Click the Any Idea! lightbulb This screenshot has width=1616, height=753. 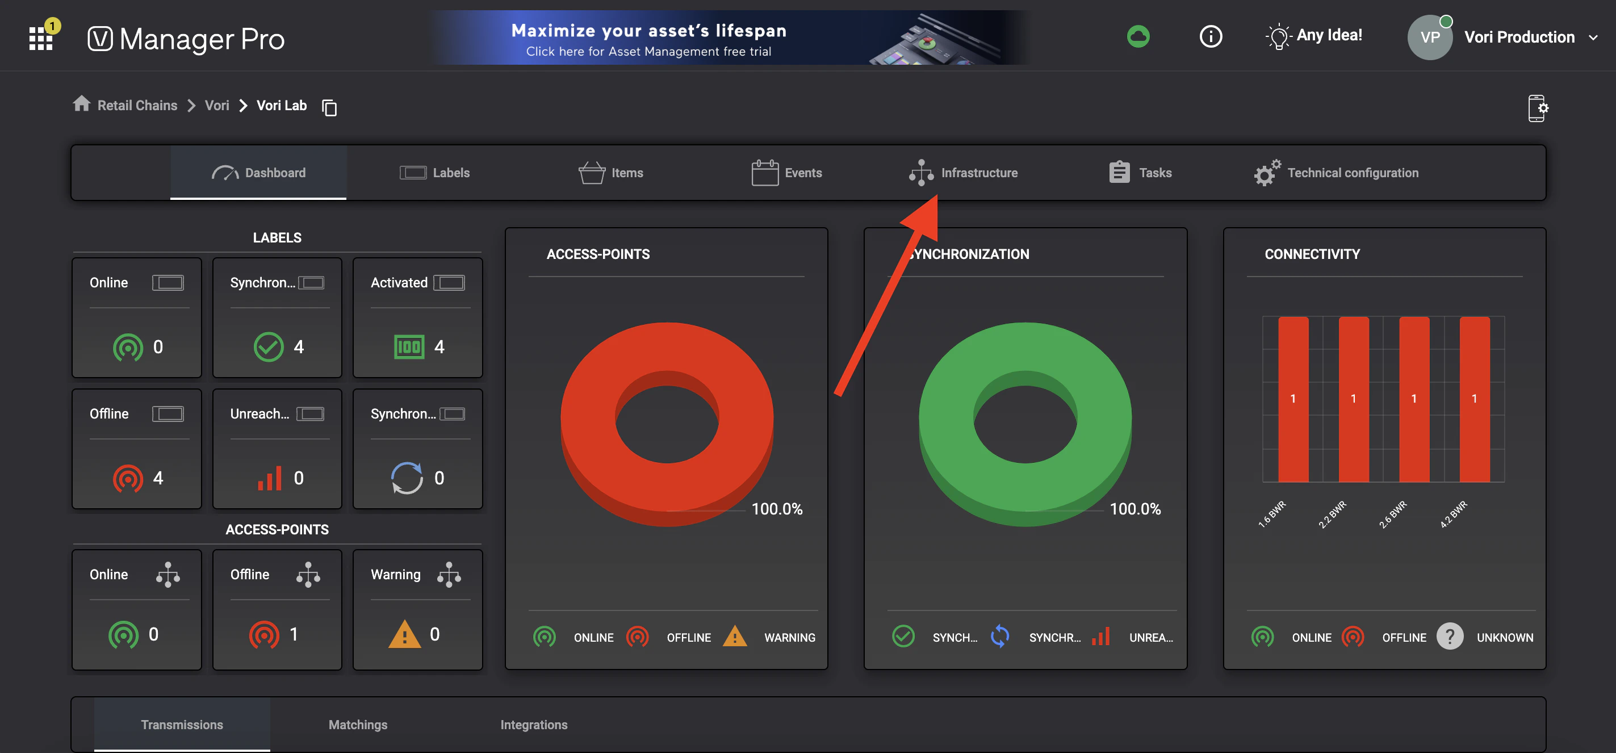(x=1313, y=36)
